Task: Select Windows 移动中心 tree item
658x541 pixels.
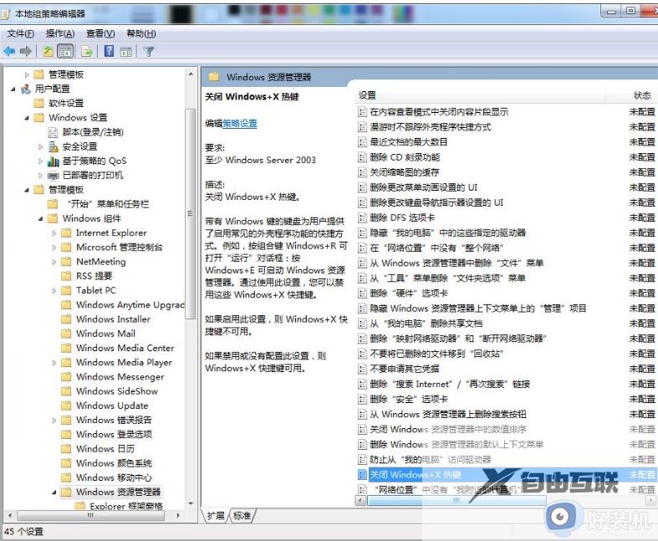Action: point(115,477)
